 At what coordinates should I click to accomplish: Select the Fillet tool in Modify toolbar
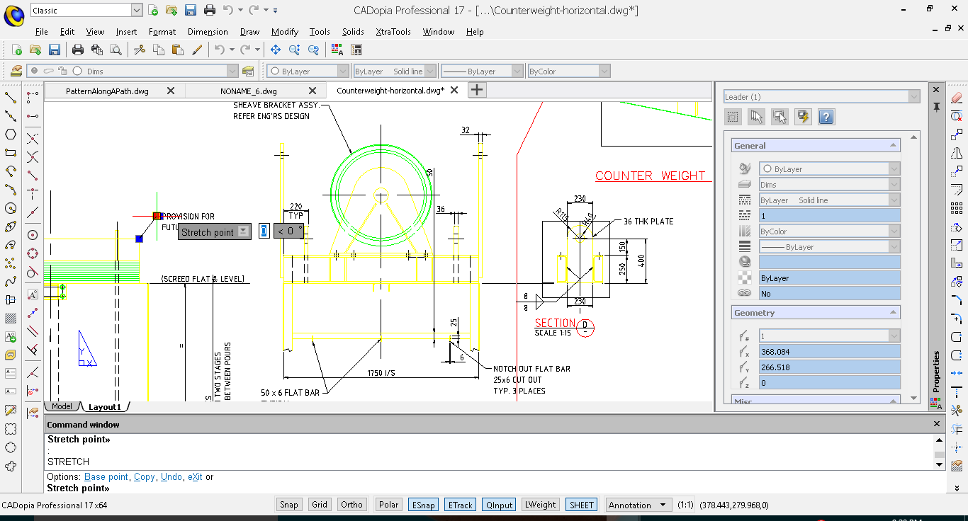pyautogui.click(x=957, y=319)
